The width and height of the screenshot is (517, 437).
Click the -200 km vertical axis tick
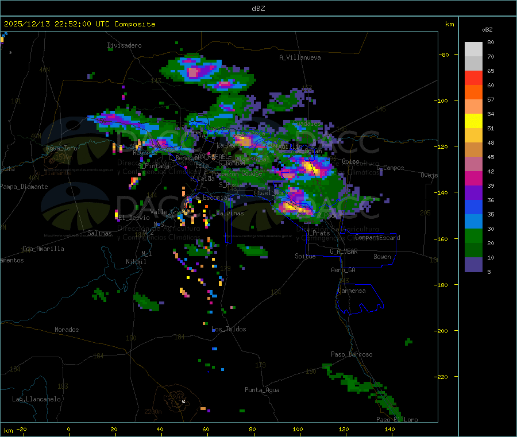[442, 331]
